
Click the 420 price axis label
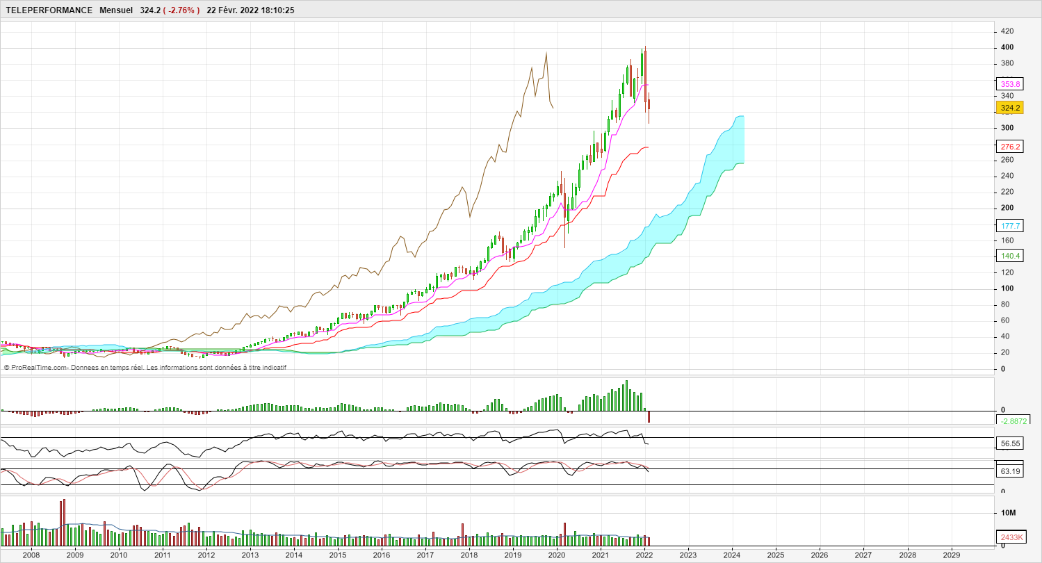tap(1007, 31)
